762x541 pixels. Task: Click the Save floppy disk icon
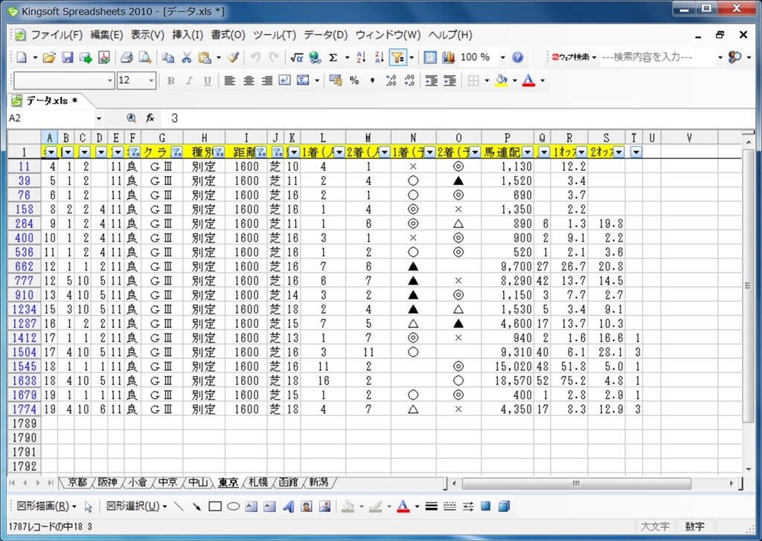click(67, 57)
